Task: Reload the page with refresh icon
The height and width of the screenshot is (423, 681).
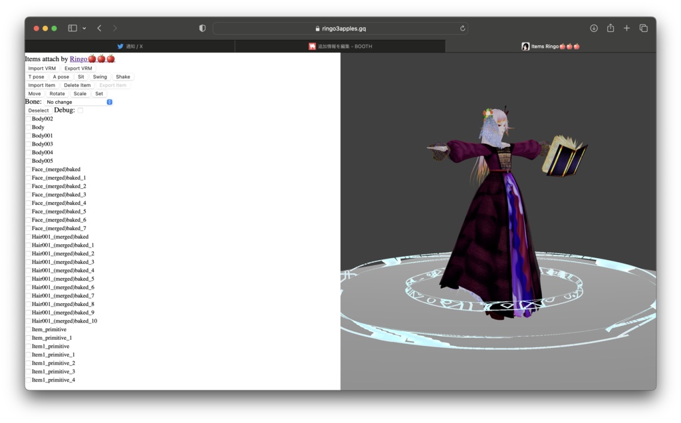Action: tap(463, 28)
